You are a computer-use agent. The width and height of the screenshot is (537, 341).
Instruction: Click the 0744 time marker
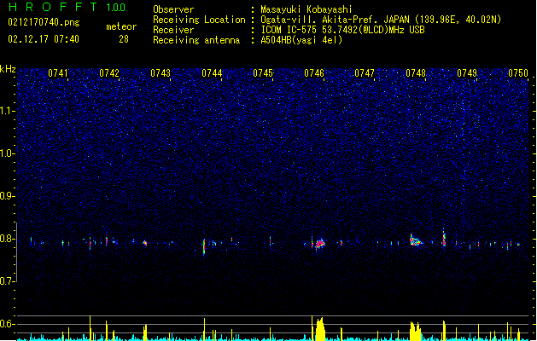point(212,73)
